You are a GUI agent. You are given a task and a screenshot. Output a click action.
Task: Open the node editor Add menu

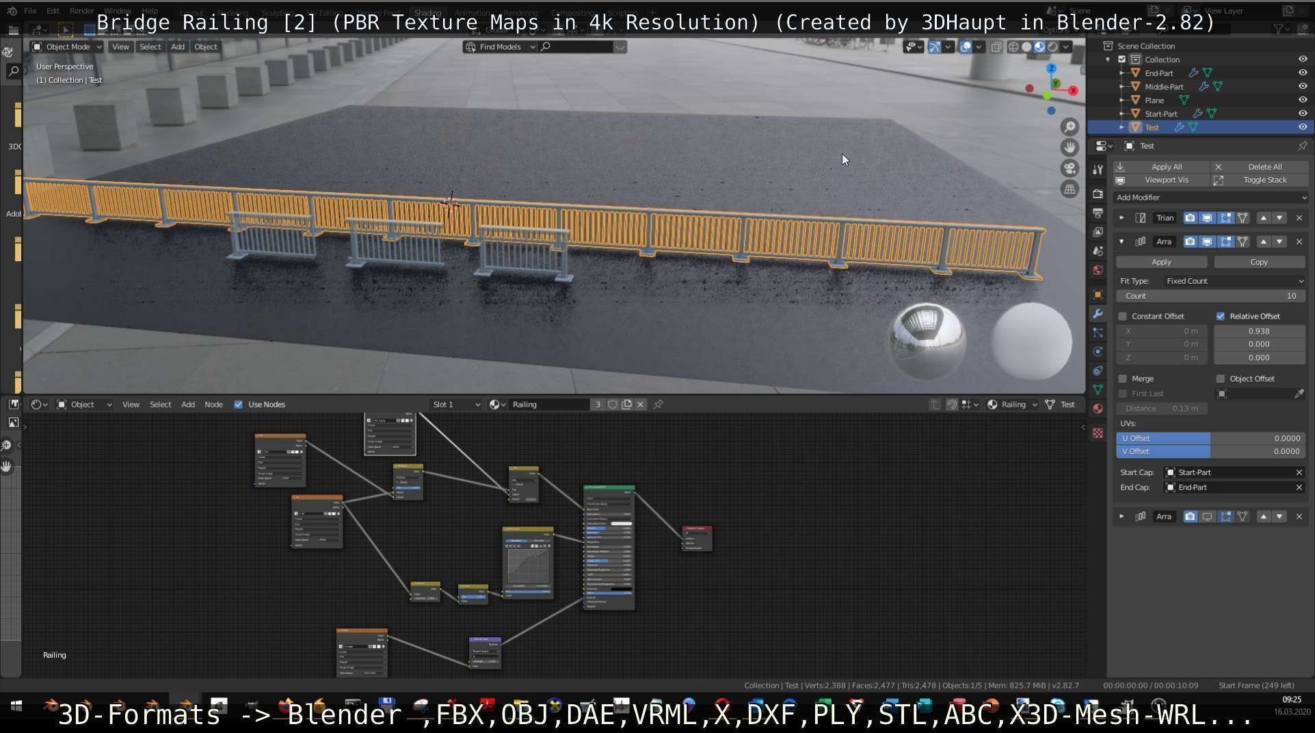tap(188, 405)
